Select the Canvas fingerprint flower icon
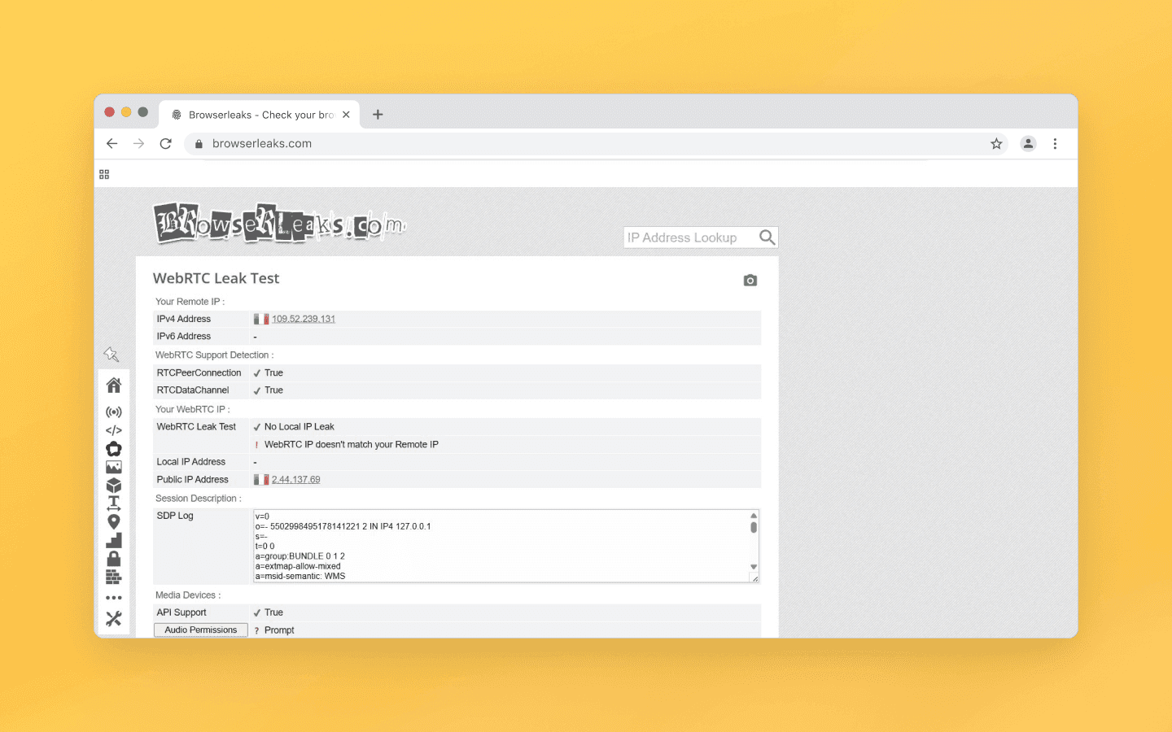This screenshot has height=732, width=1172. [x=114, y=448]
